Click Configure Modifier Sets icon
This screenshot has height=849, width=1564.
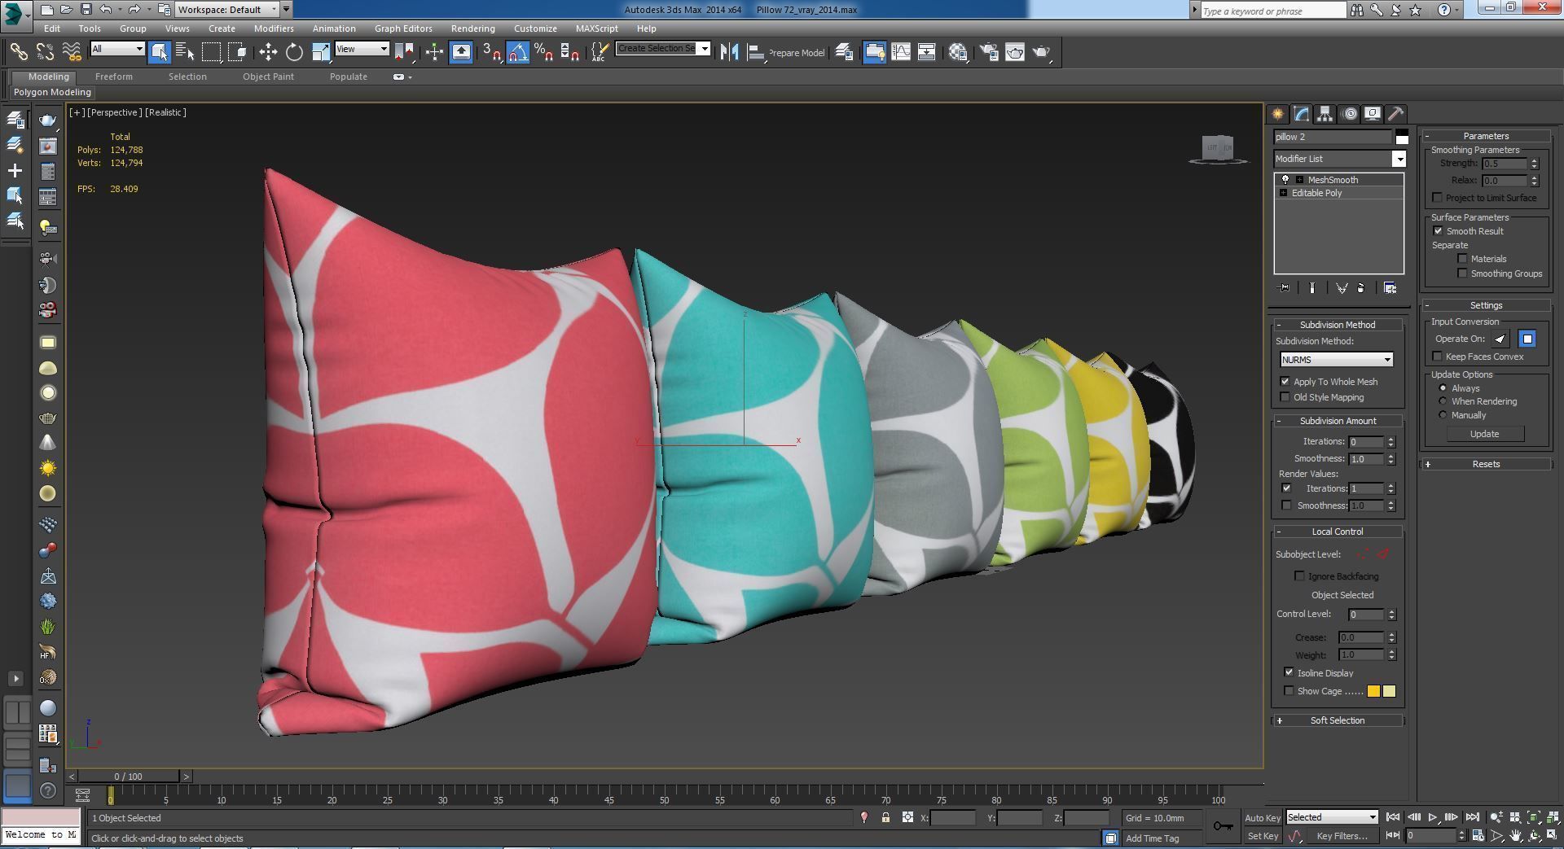pyautogui.click(x=1390, y=288)
